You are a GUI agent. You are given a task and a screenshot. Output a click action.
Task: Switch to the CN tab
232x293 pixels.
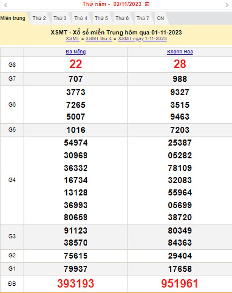tap(160, 18)
